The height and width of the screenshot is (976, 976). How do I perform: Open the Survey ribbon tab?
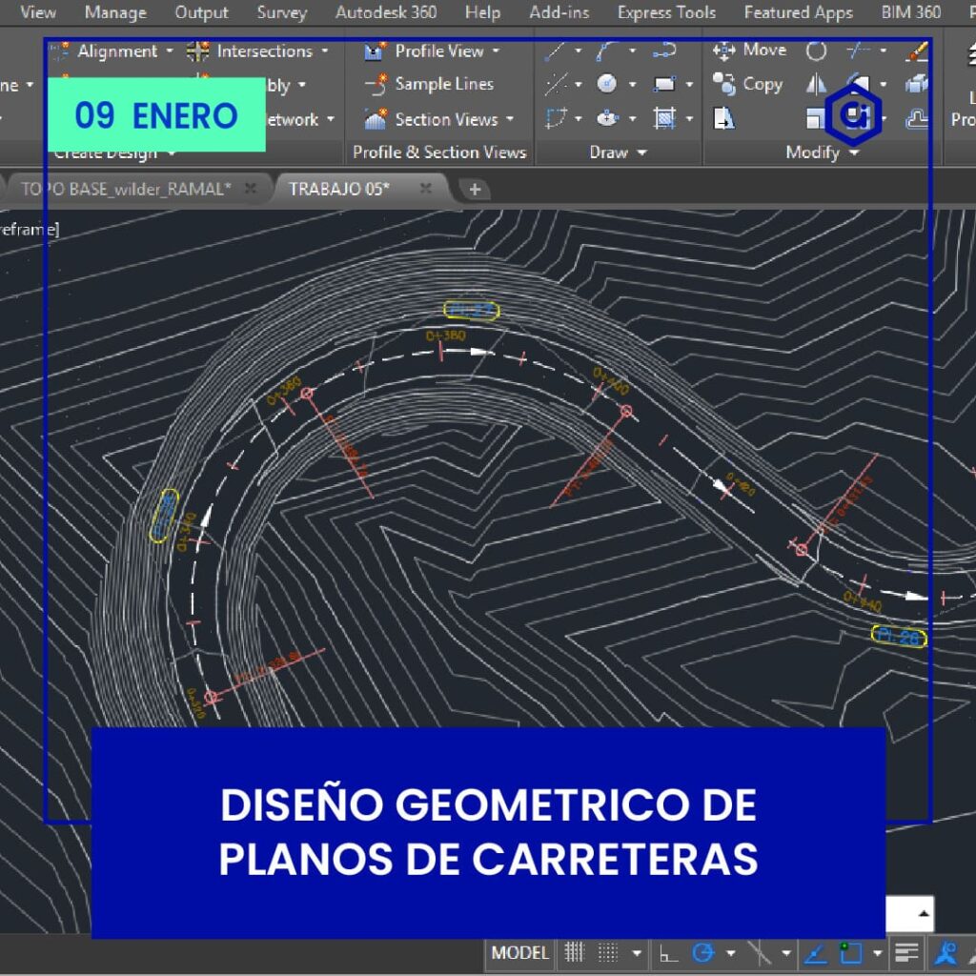coord(281,12)
